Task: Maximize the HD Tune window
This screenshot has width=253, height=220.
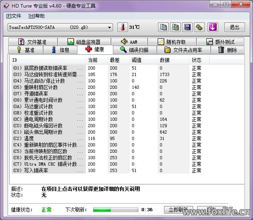Action: (x=226, y=4)
